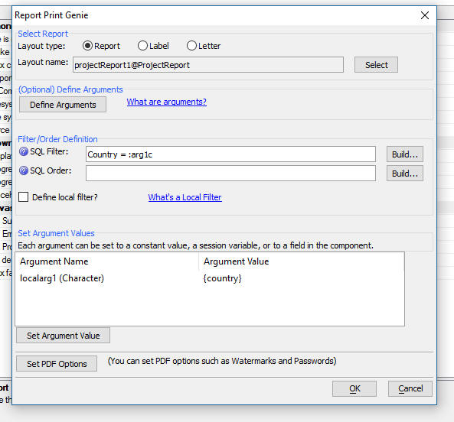Click into the SQL Order field
This screenshot has height=422, width=454.
point(230,173)
